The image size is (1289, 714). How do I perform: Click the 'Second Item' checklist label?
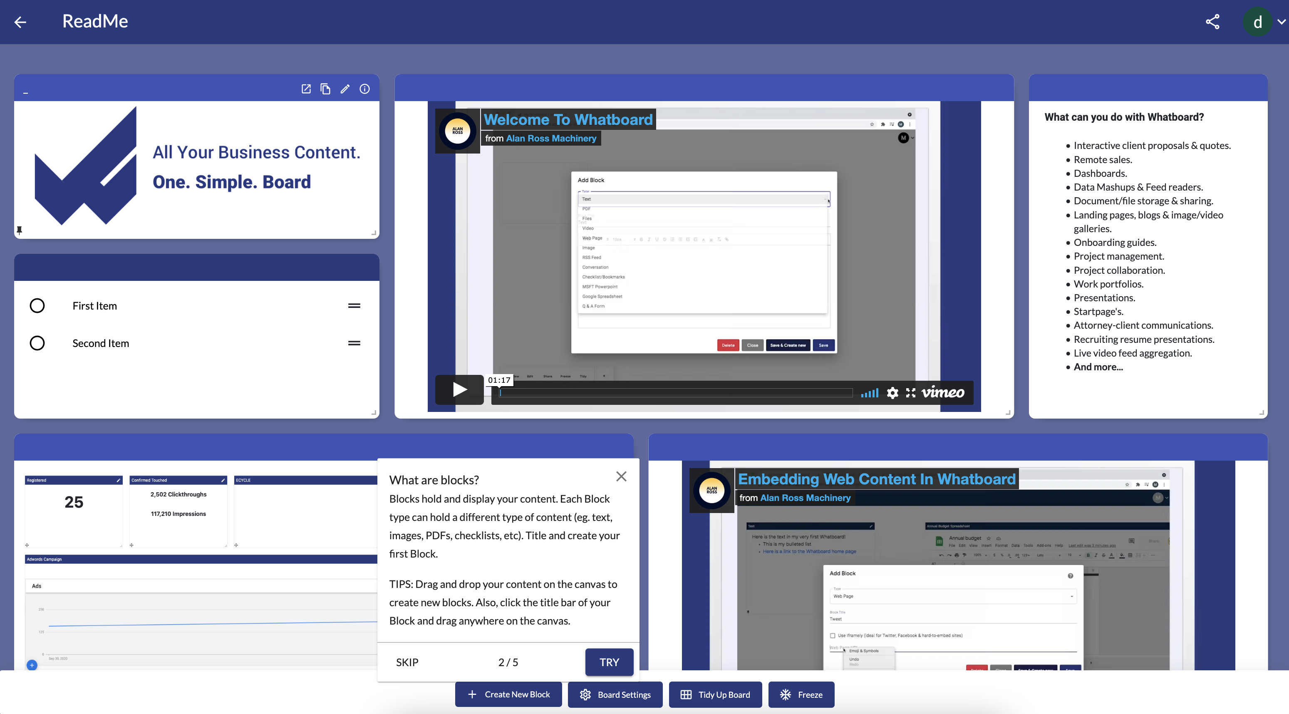pos(101,343)
